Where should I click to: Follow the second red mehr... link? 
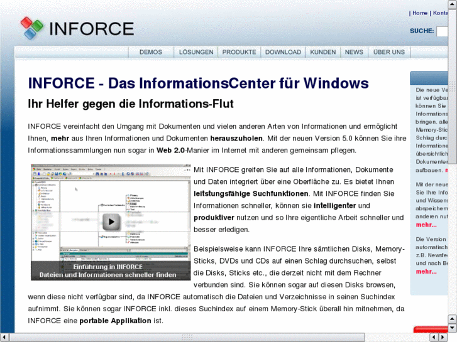tap(426, 272)
